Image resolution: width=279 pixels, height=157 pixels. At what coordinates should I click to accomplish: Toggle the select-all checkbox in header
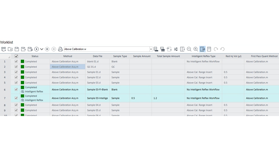coord(16,56)
